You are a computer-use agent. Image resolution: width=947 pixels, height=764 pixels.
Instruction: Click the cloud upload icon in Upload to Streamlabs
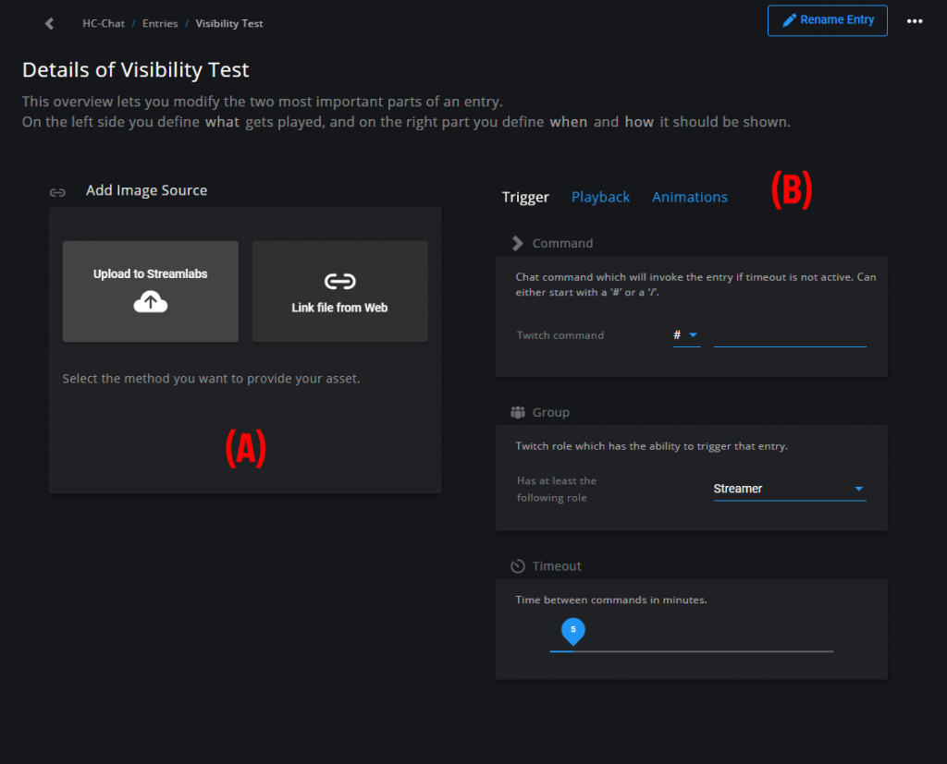150,302
